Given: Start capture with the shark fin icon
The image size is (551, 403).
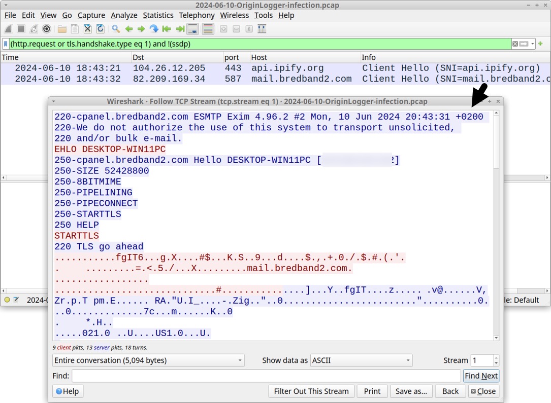Looking at the screenshot, I should point(9,29).
